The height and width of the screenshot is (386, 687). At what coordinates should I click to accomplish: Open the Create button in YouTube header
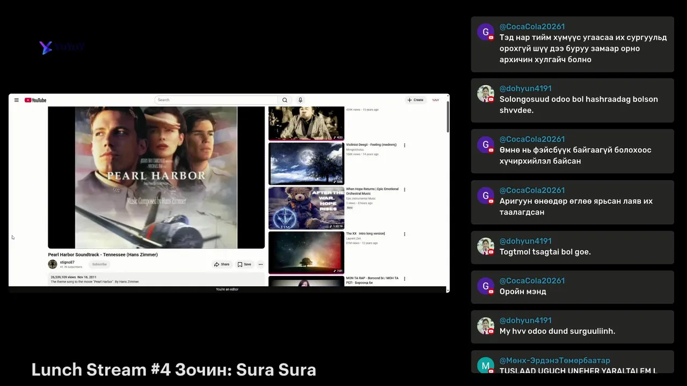[x=415, y=100]
